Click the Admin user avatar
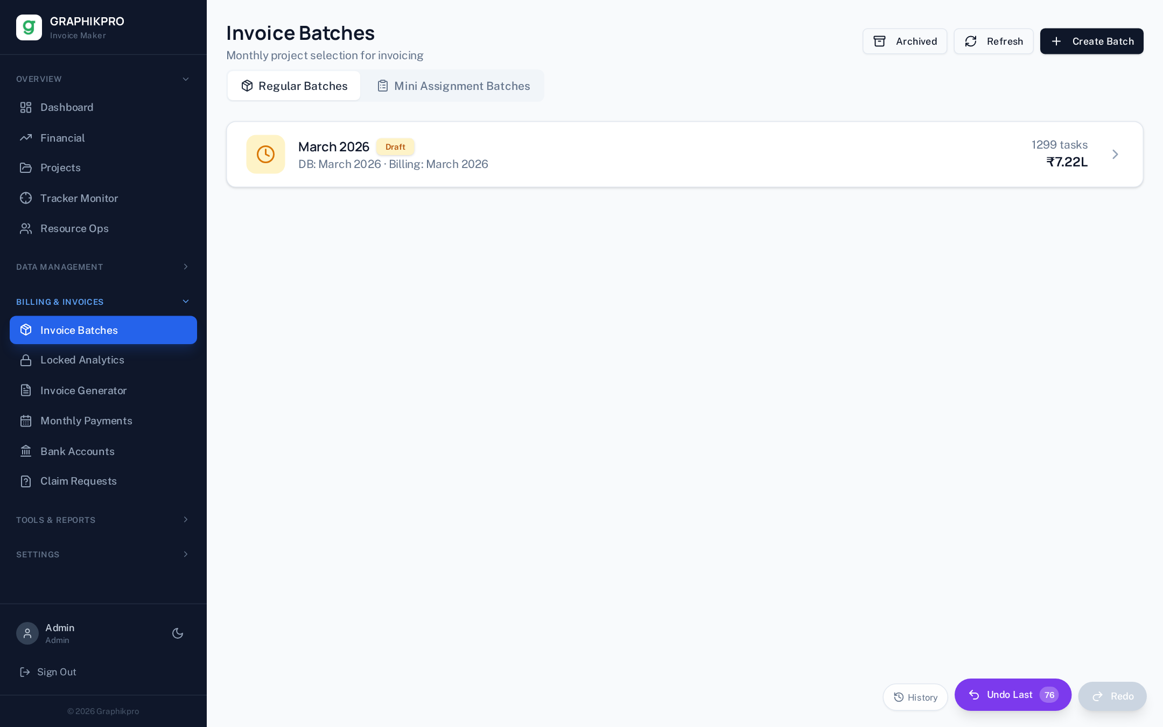The height and width of the screenshot is (727, 1163). [27, 633]
